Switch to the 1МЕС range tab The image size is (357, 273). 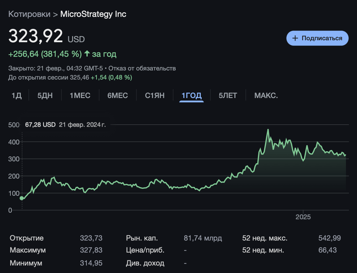(80, 95)
